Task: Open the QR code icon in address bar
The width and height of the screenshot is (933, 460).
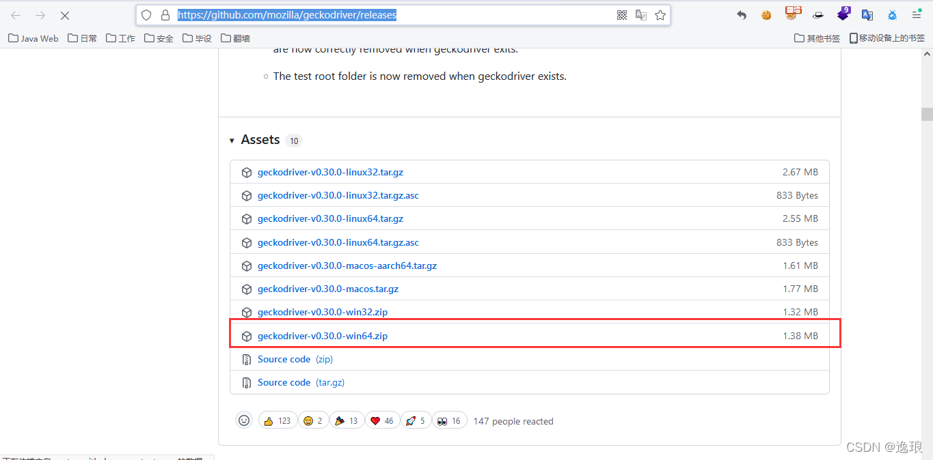Action: pyautogui.click(x=622, y=15)
